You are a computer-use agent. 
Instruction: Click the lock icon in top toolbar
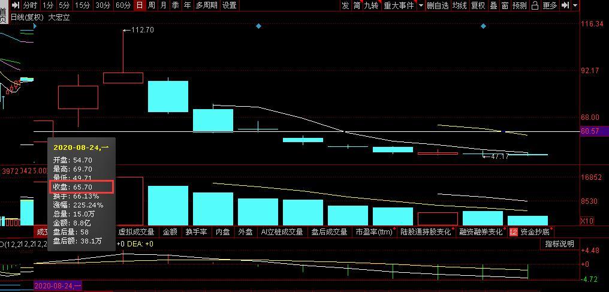(x=535, y=5)
